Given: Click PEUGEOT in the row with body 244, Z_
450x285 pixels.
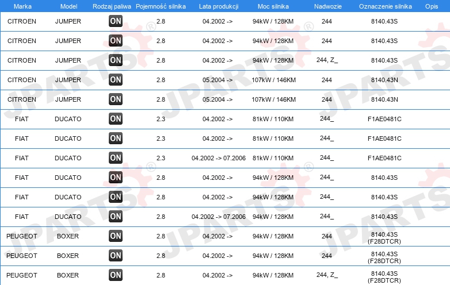Looking at the screenshot, I should [x=22, y=275].
